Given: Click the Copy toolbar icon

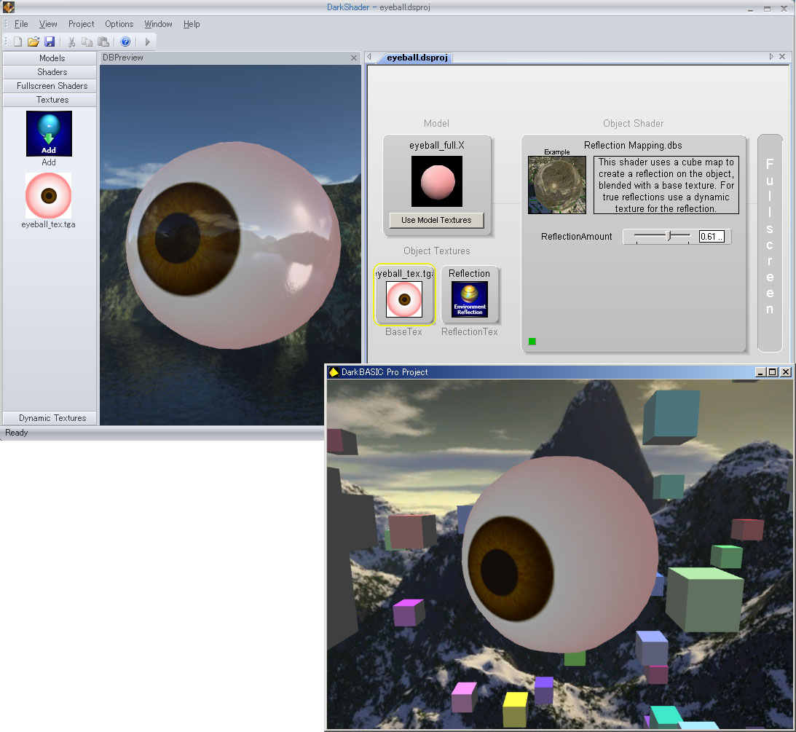Looking at the screenshot, I should tap(87, 42).
